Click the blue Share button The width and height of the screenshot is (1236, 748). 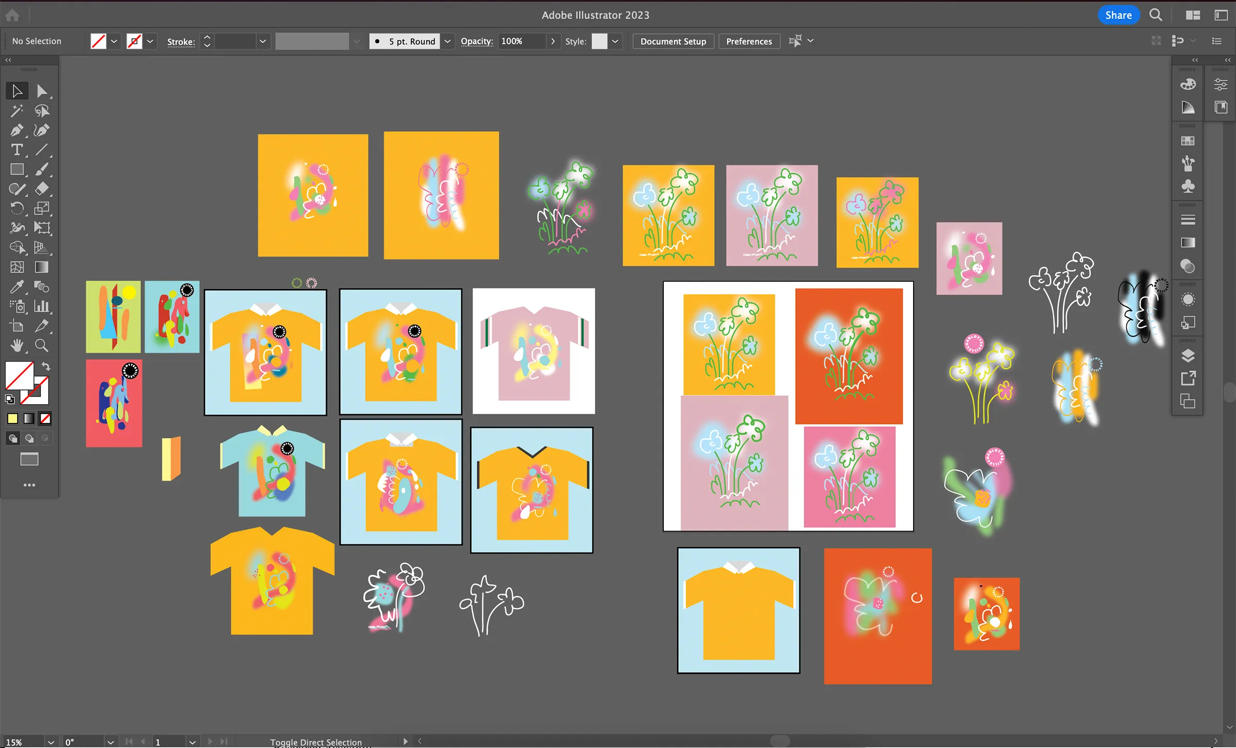point(1119,15)
